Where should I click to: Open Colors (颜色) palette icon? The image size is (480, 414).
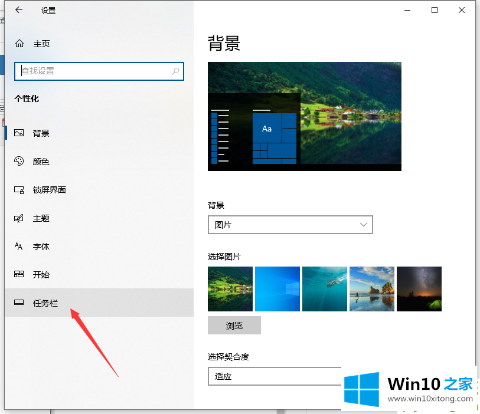coord(19,162)
